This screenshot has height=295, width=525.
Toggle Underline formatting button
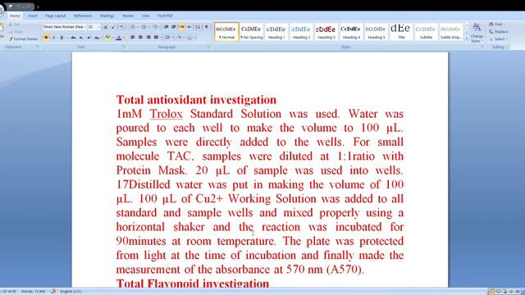click(62, 38)
